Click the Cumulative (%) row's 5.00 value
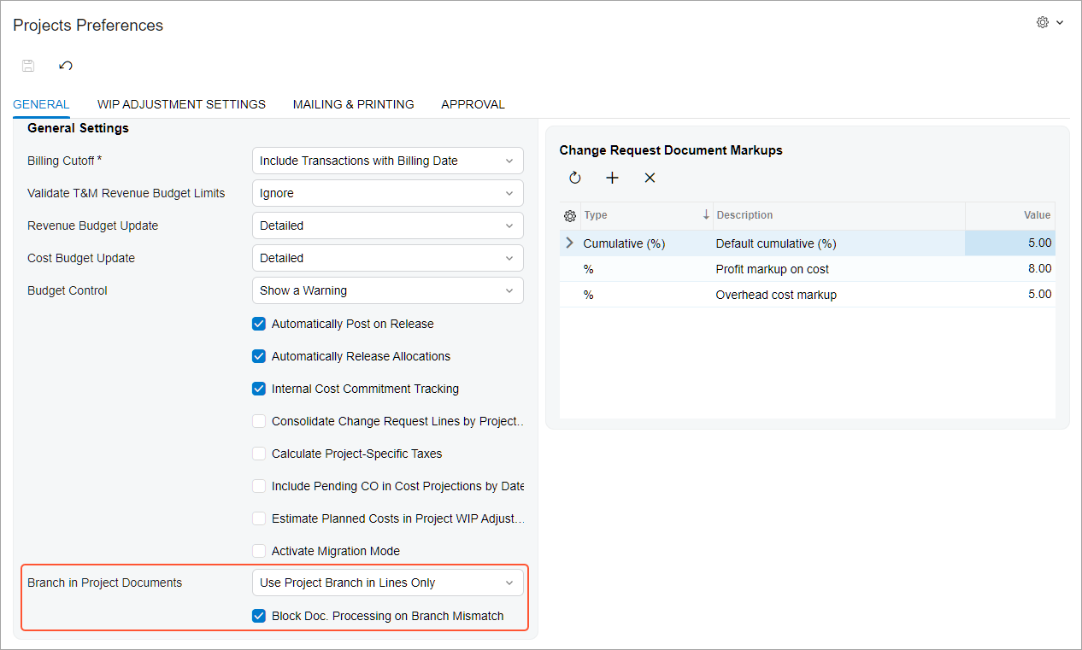 [1010, 243]
